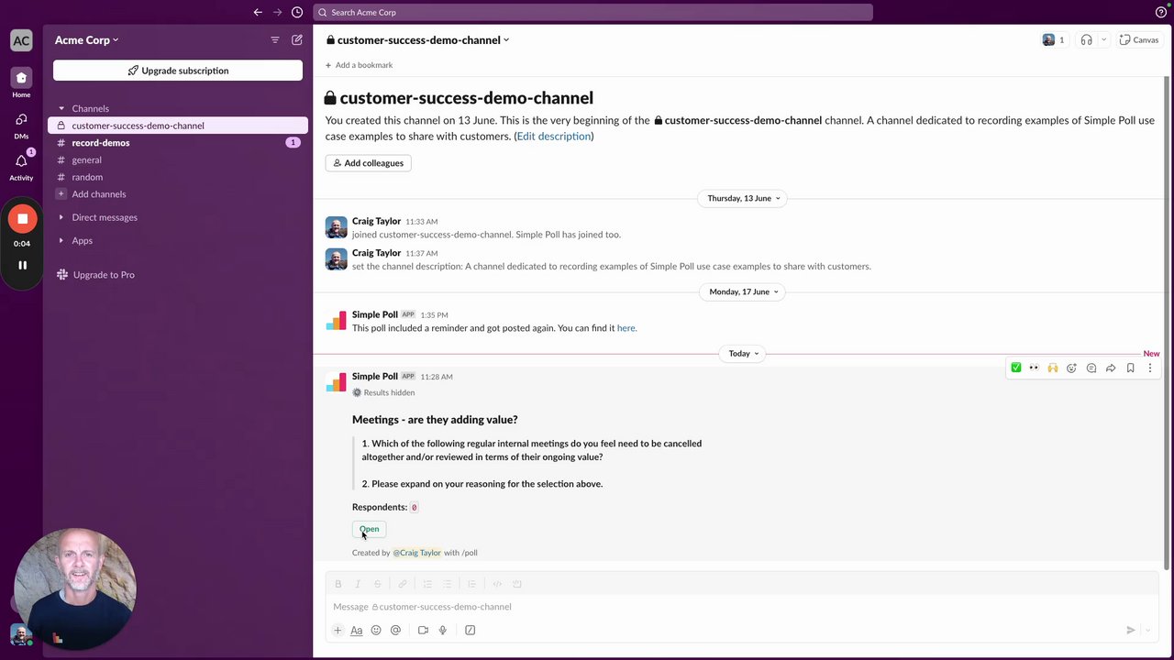Insert a code block in composer
Viewport: 1174px width, 660px height.
pyautogui.click(x=516, y=584)
